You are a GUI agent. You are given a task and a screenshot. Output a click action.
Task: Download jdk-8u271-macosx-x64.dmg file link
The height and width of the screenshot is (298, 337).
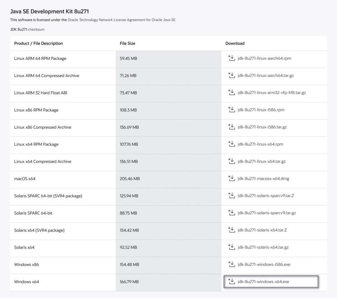tap(263, 179)
